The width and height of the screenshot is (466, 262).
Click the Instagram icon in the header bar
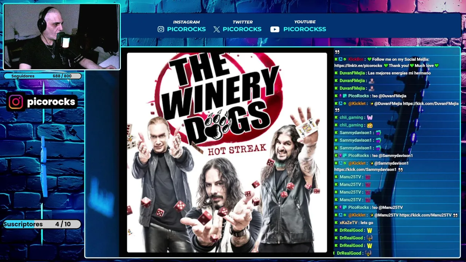click(161, 29)
